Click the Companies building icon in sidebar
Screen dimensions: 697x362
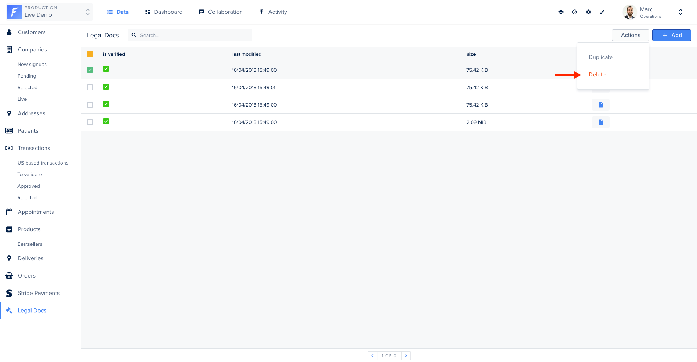(9, 50)
